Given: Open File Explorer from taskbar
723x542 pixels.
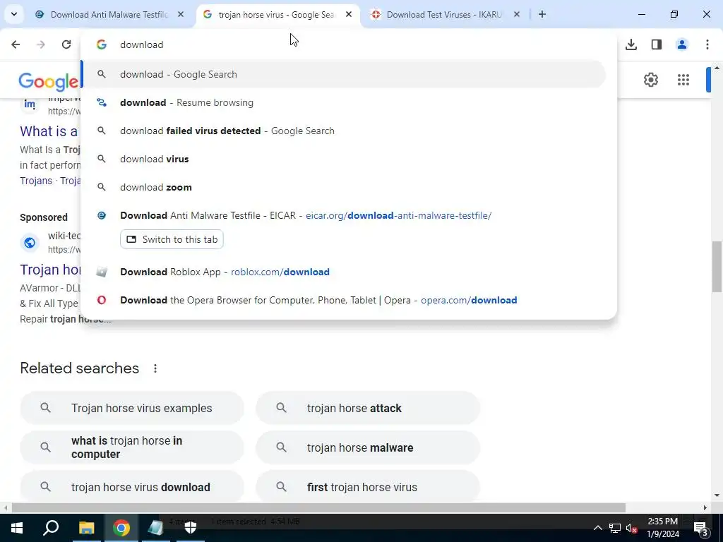Looking at the screenshot, I should (86, 528).
